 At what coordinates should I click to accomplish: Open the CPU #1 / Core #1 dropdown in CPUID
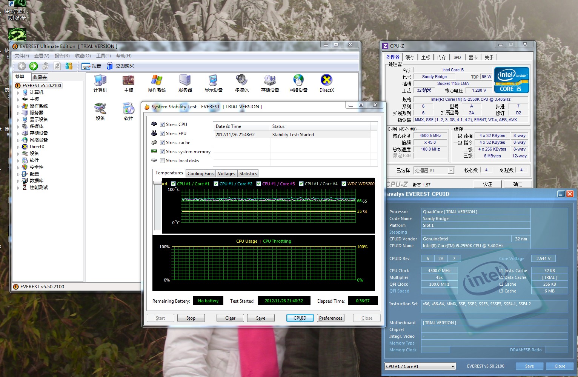[420, 366]
